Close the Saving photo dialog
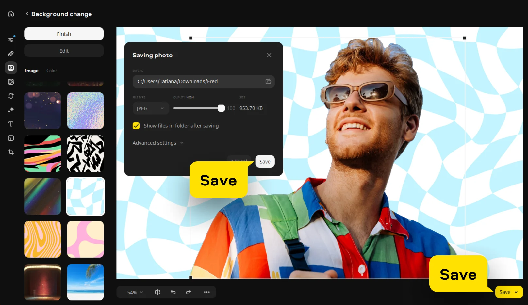Viewport: 528px width, 305px height. tap(269, 55)
